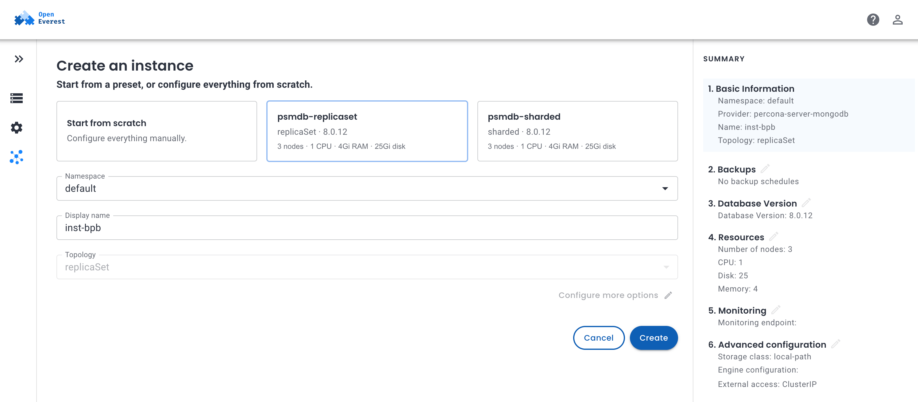The image size is (918, 402).
Task: Click 'Number of nodes: 3' text
Action: (755, 249)
